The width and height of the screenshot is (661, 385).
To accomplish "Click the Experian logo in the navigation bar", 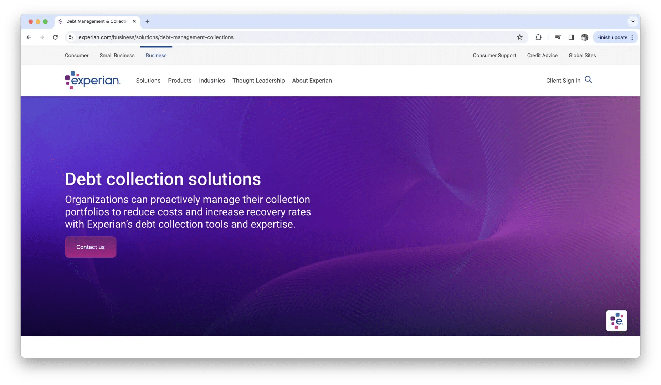I will tap(92, 80).
